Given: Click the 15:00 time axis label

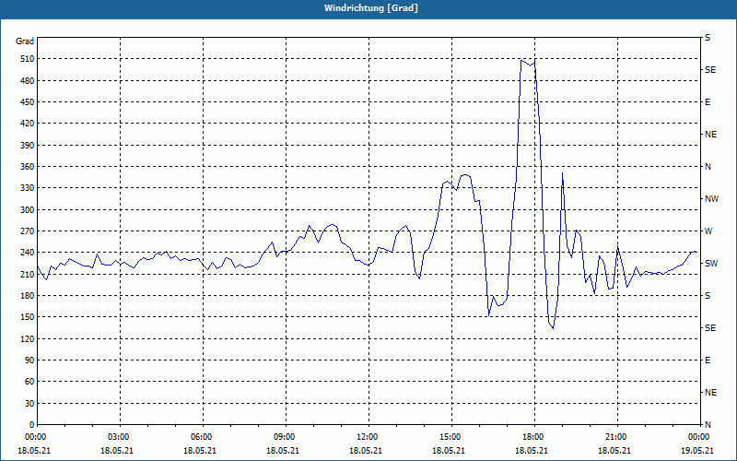Looking at the screenshot, I should (450, 437).
